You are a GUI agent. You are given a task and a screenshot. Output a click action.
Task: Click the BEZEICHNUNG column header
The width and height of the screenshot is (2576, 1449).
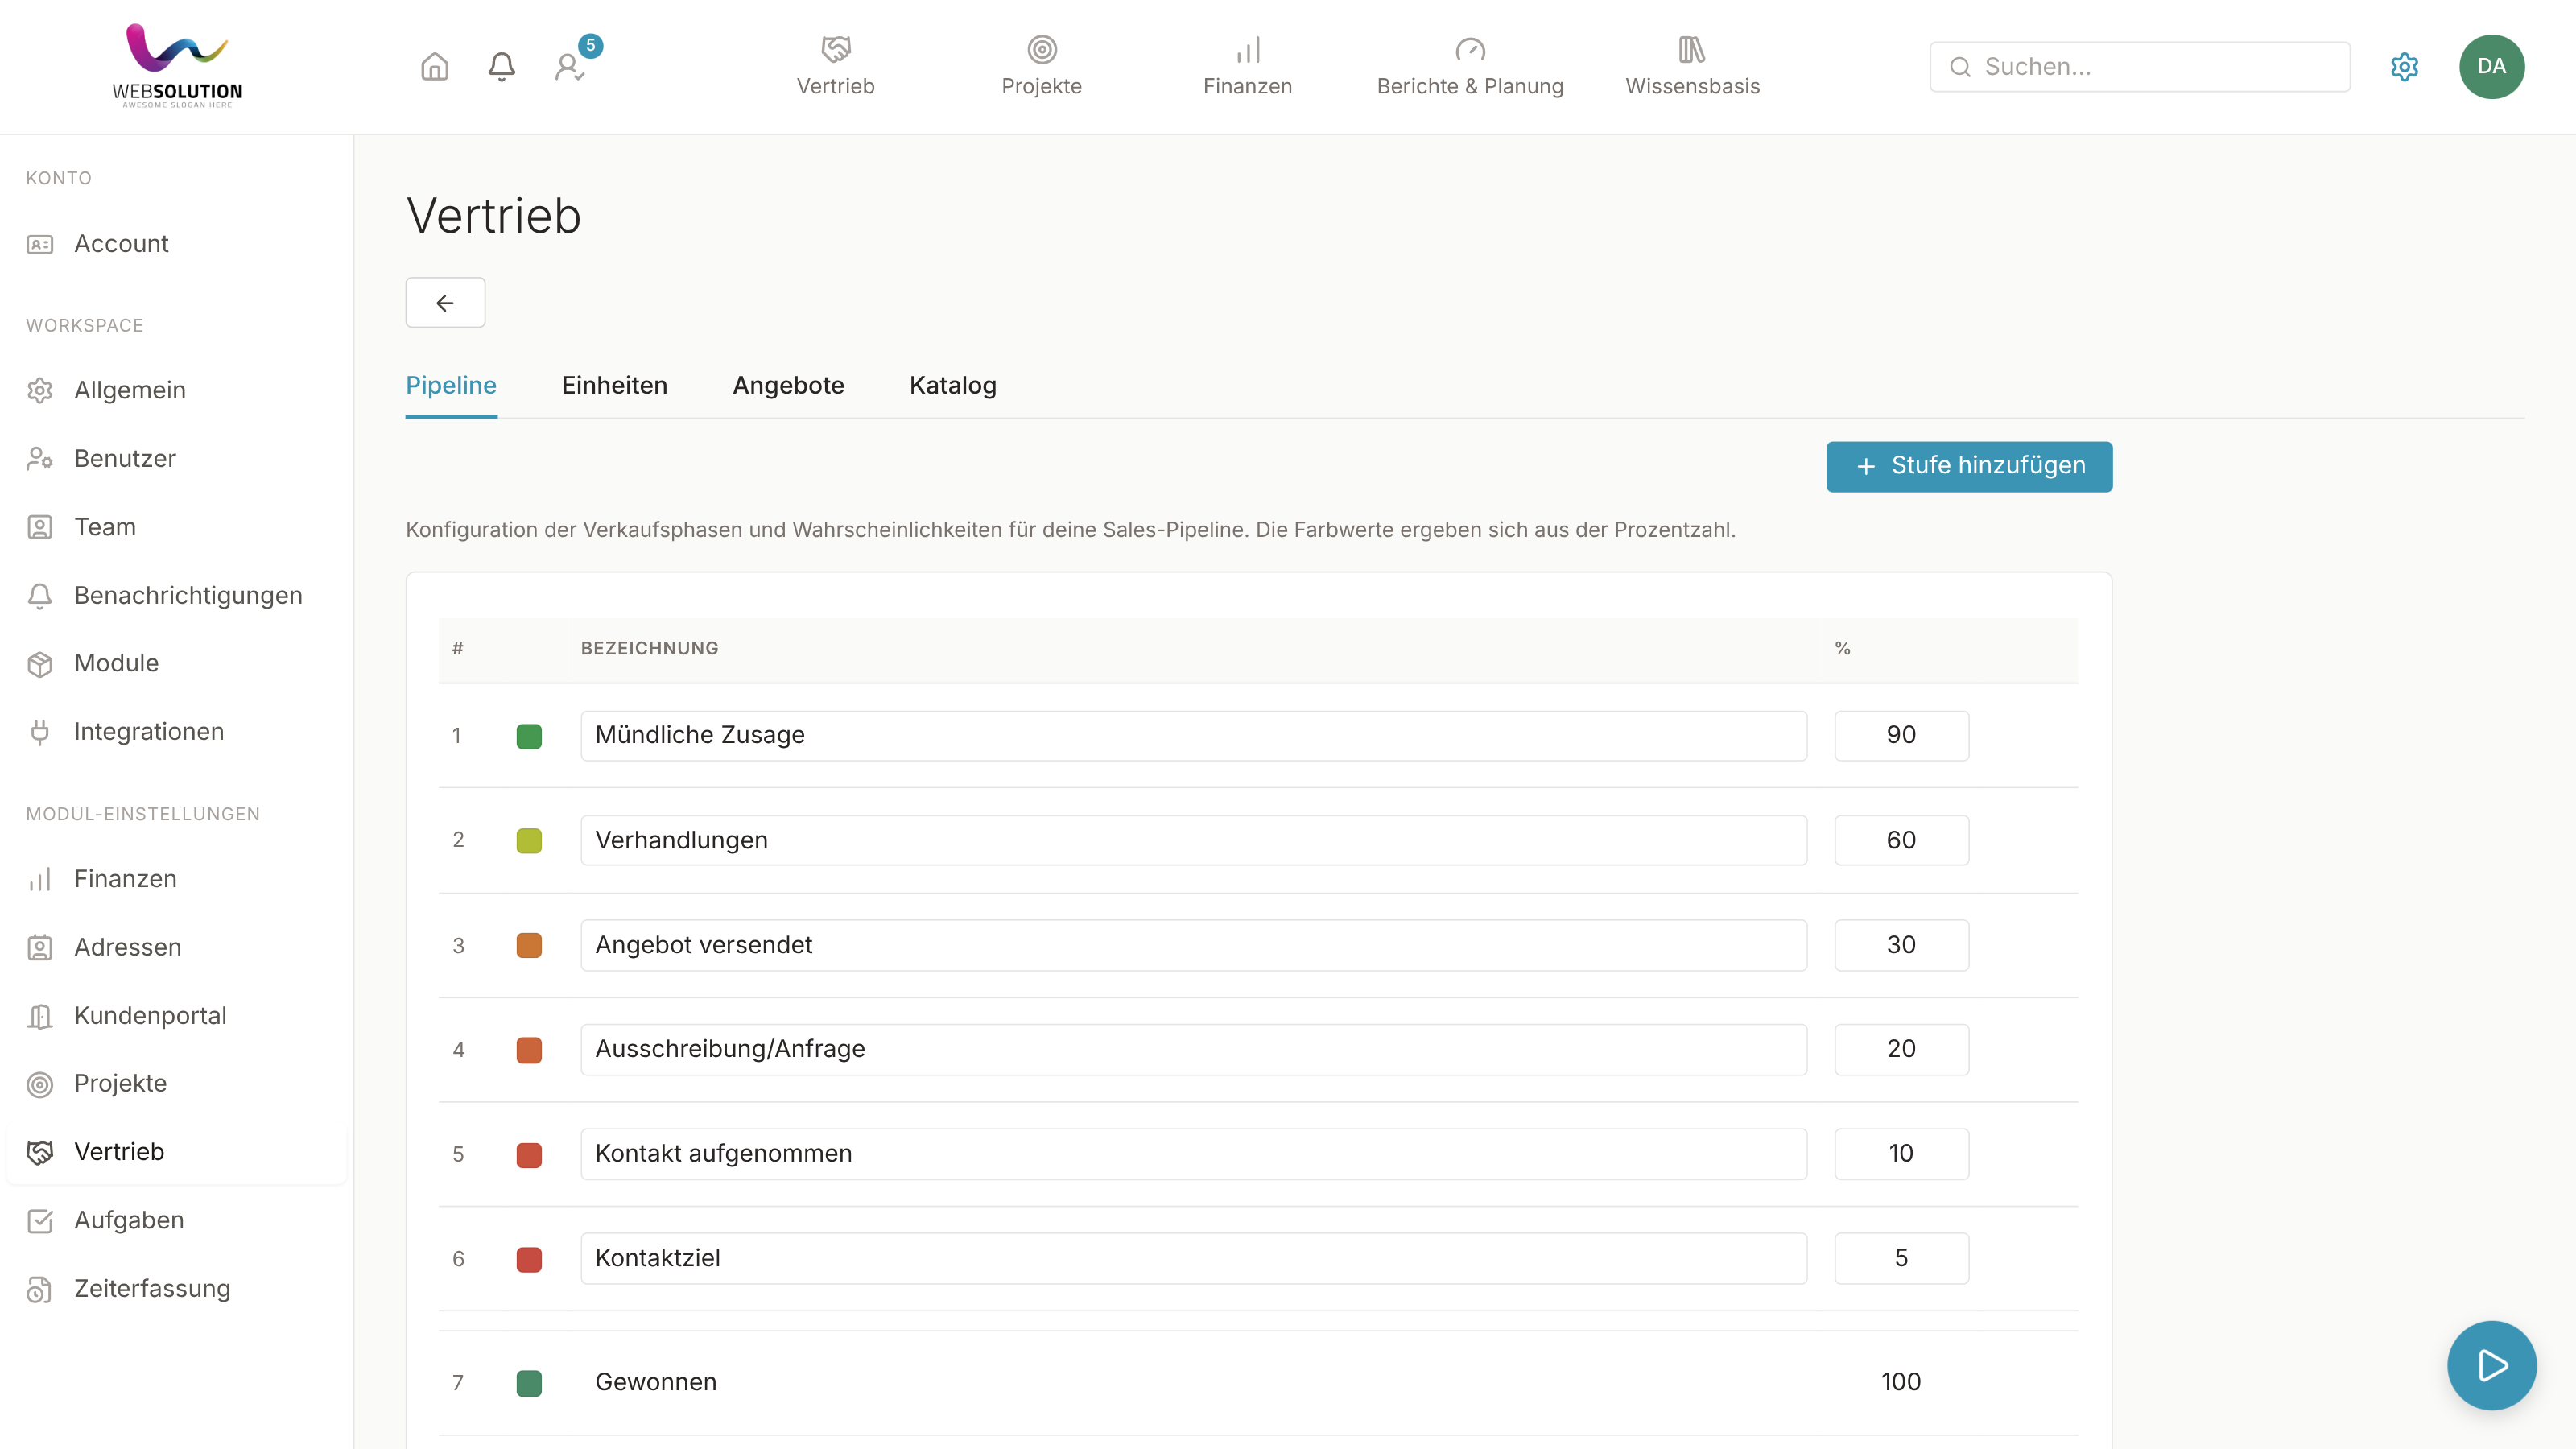[649, 648]
